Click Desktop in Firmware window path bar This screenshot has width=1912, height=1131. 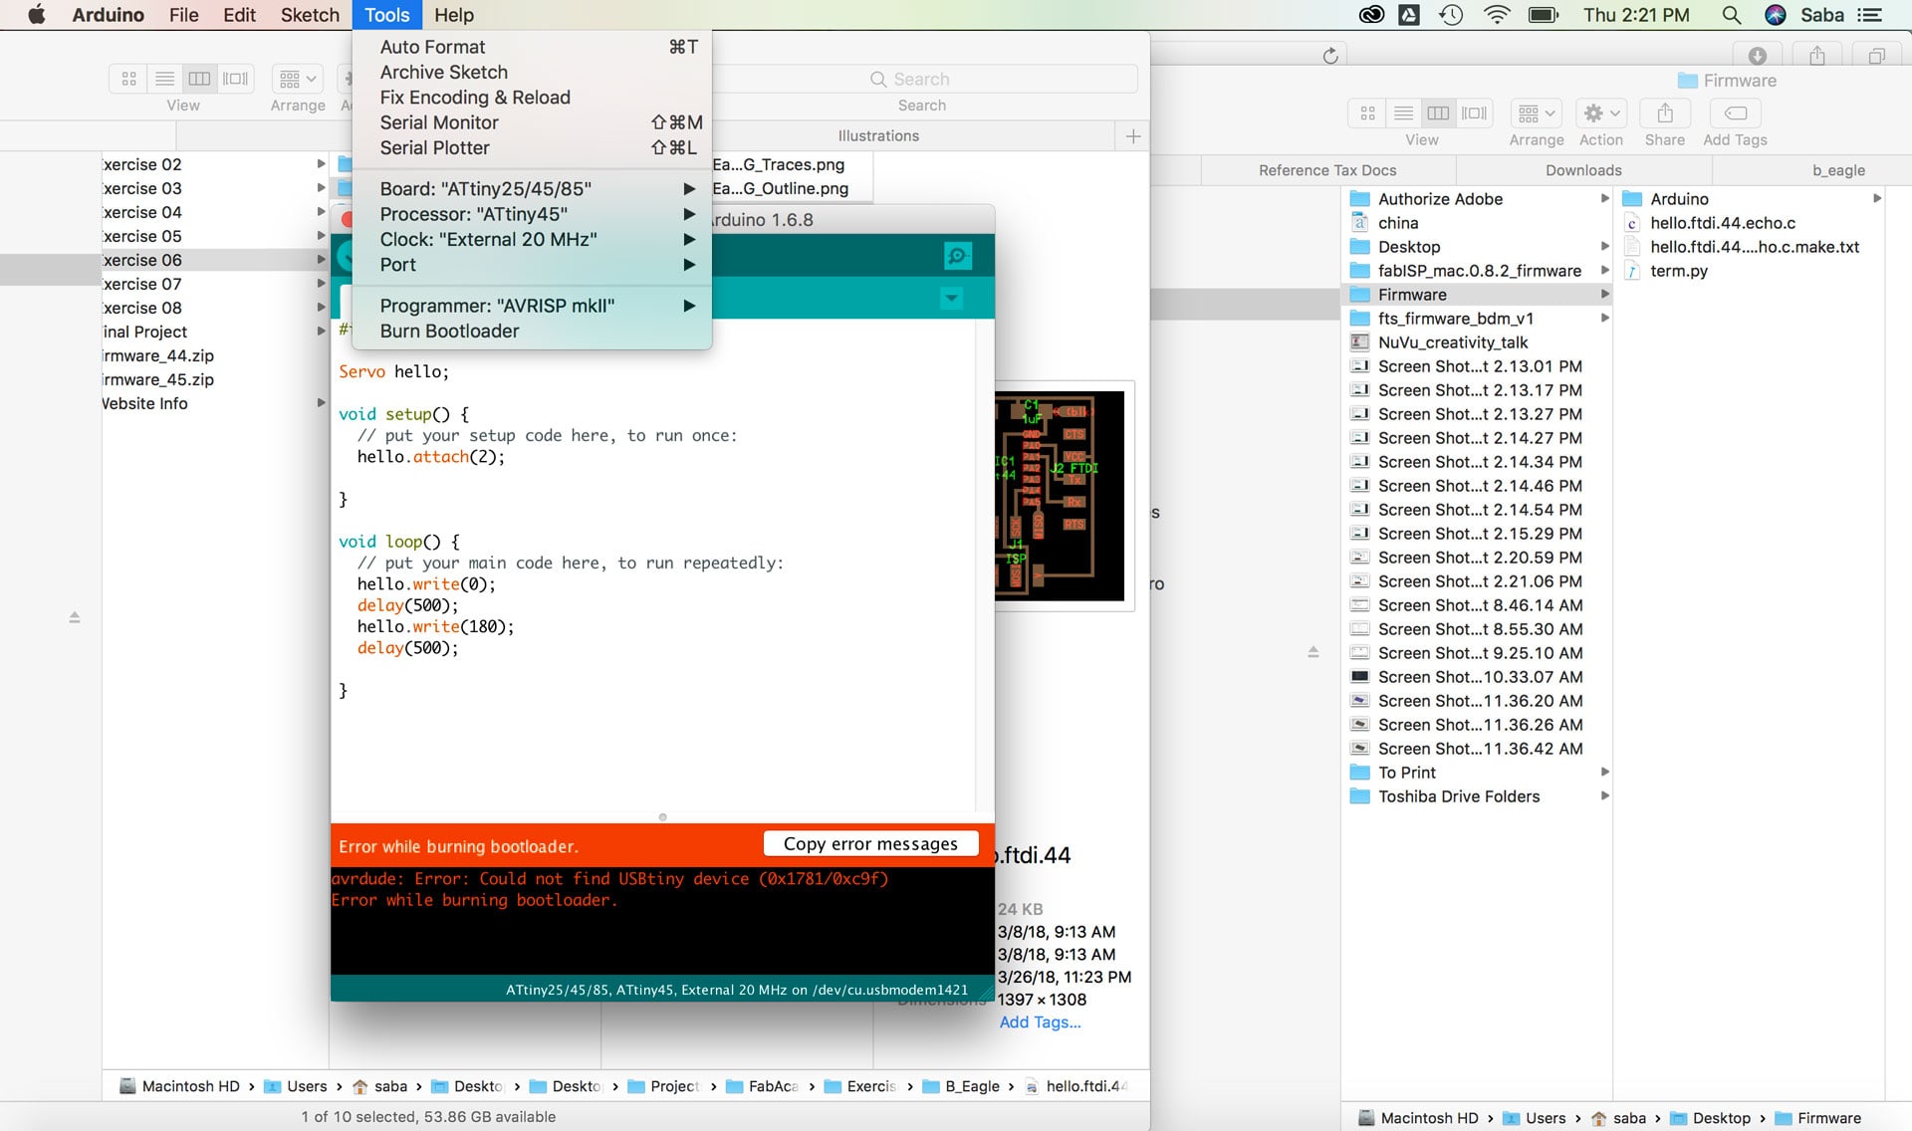[1710, 1118]
